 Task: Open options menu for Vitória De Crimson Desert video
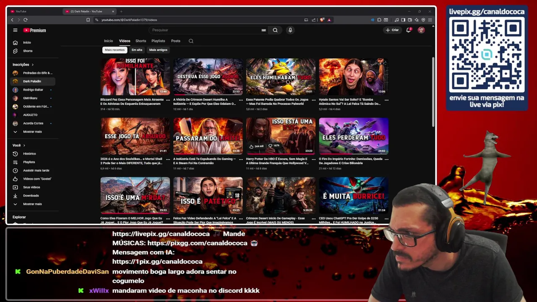(241, 100)
